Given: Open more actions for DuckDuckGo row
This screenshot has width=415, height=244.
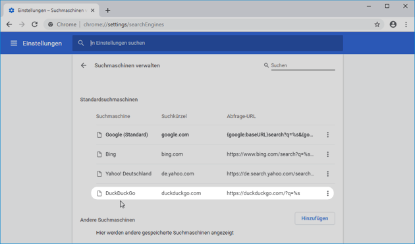Looking at the screenshot, I should coord(327,193).
